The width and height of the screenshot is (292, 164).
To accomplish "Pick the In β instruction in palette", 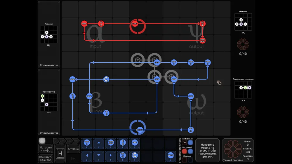I will [123, 143].
